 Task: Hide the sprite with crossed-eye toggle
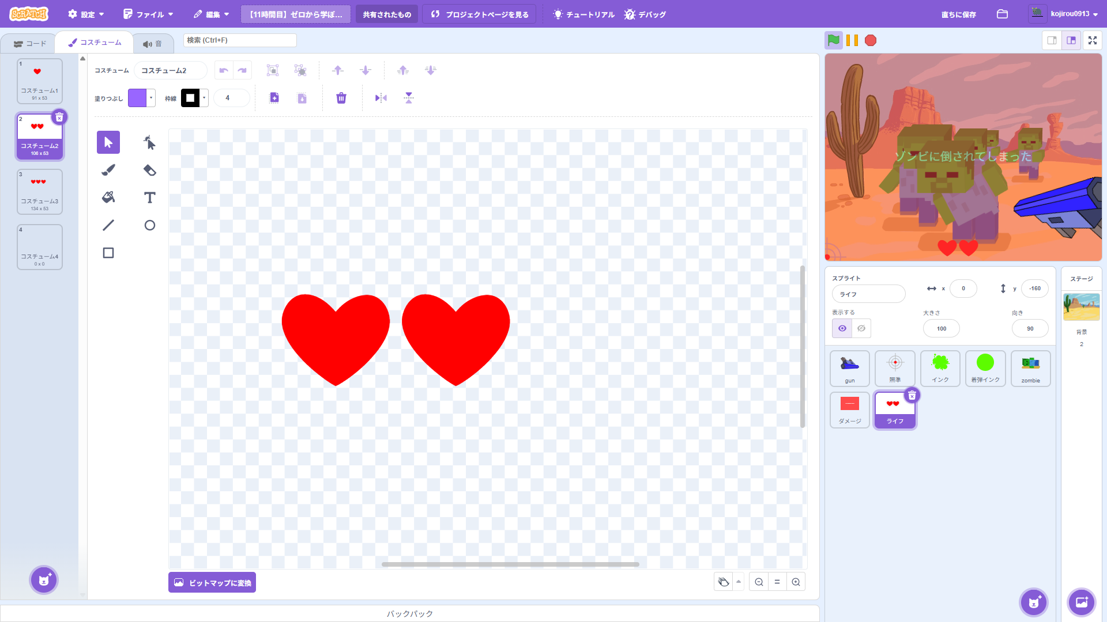[x=861, y=328]
